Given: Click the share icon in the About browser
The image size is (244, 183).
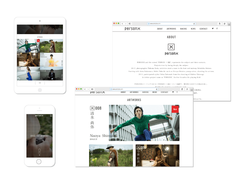Looking at the screenshot, I should tap(219, 23).
